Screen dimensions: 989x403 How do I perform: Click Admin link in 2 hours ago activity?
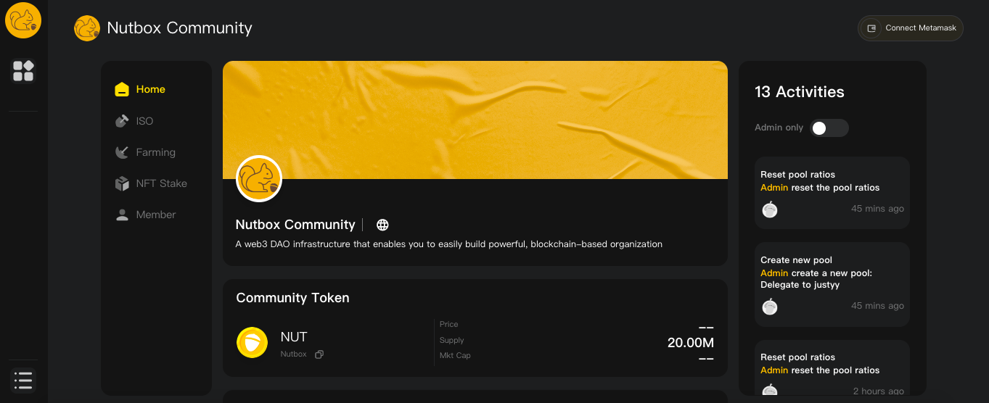click(x=774, y=370)
